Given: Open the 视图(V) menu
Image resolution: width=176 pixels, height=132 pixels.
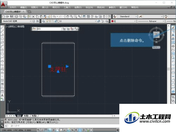Looking at the screenshot, I should 34,7.
